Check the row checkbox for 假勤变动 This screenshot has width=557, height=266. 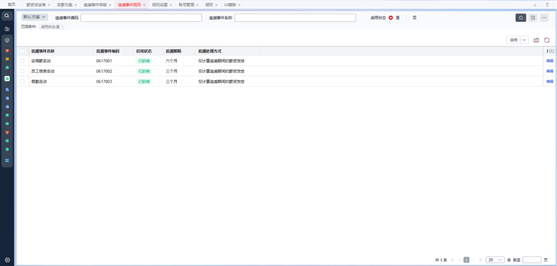click(22, 81)
